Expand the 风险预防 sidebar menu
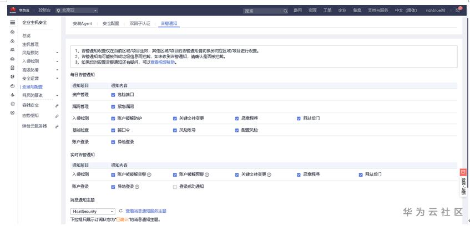The width and height of the screenshot is (470, 226). (39, 53)
